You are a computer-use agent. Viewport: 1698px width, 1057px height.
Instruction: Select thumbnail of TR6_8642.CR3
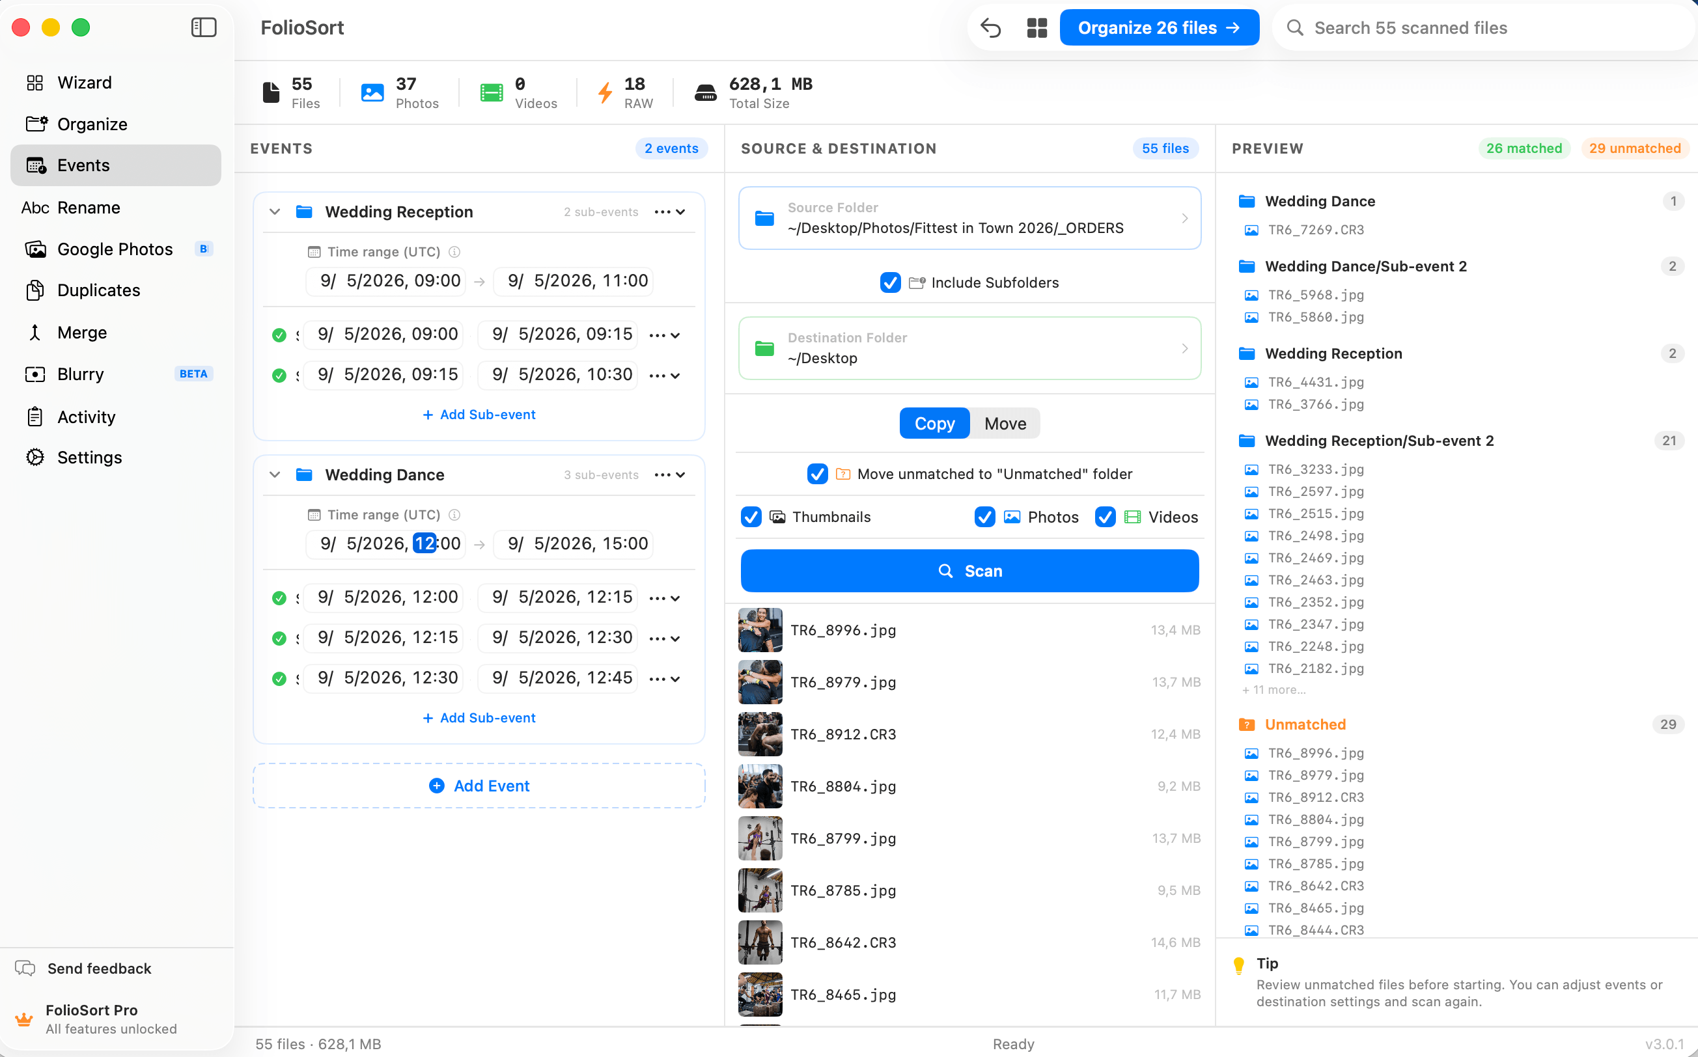point(760,942)
